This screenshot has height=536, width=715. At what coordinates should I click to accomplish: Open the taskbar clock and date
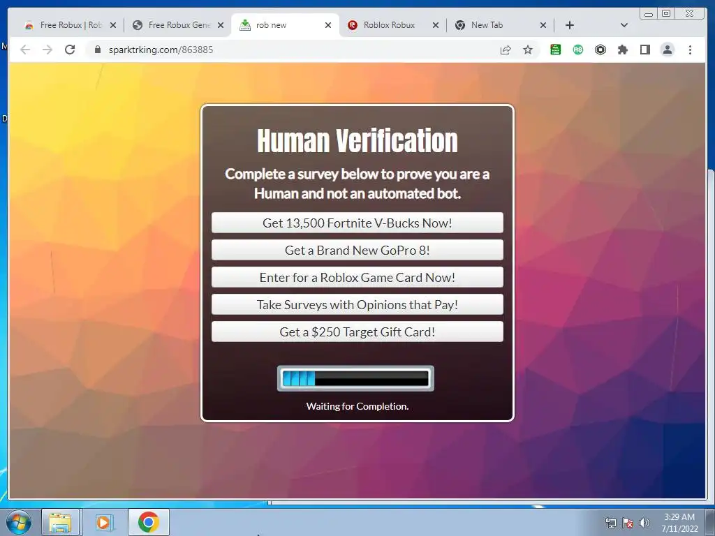coord(679,523)
